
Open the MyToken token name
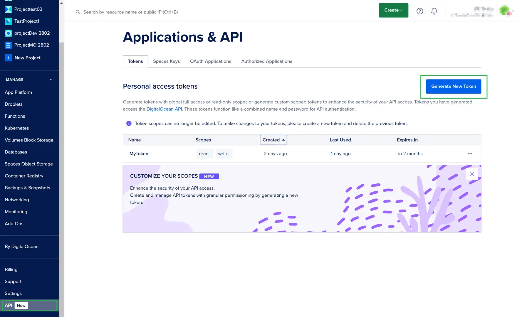pyautogui.click(x=139, y=154)
